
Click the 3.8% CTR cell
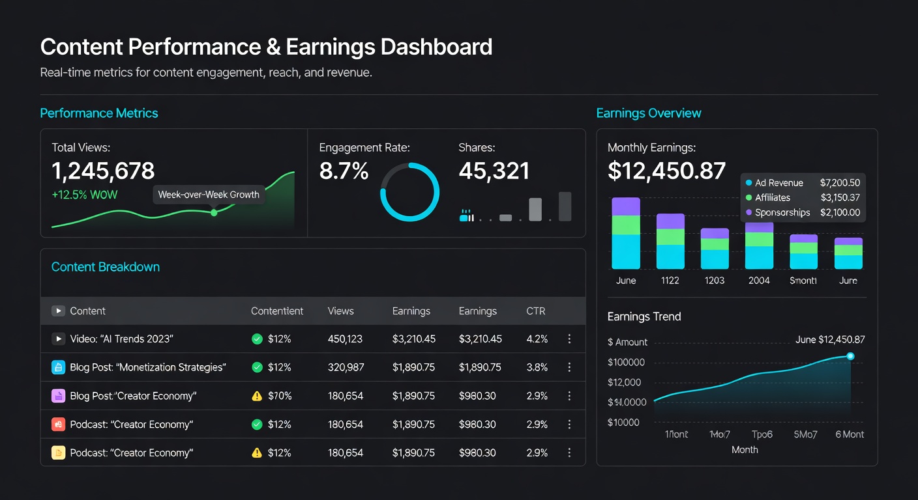tap(537, 367)
